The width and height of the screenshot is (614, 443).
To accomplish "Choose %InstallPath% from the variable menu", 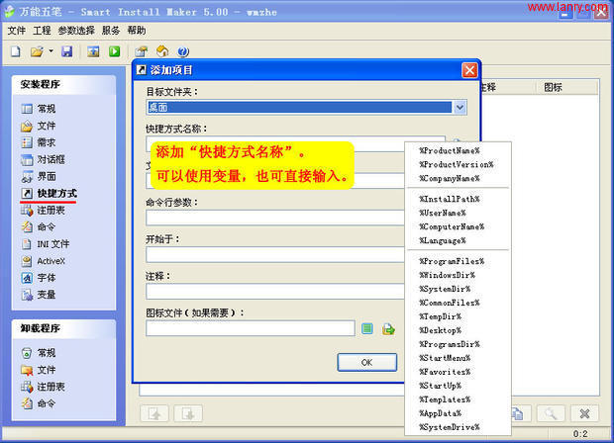I will tap(450, 199).
